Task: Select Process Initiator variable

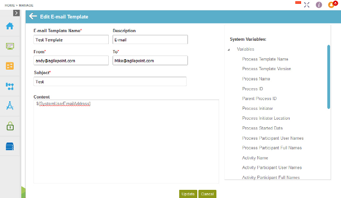Action: coord(257,108)
